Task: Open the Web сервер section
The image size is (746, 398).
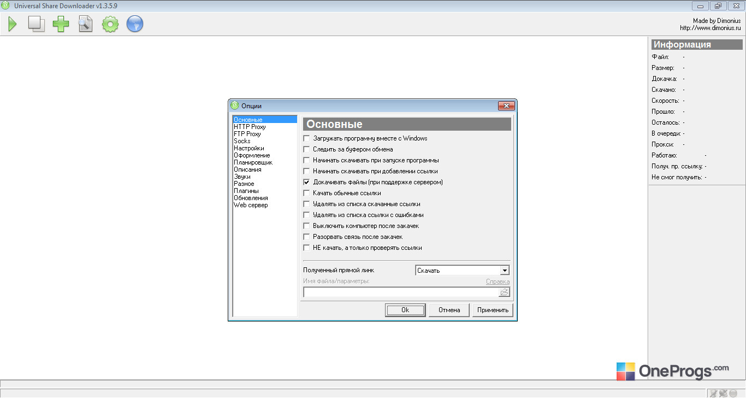Action: click(251, 205)
